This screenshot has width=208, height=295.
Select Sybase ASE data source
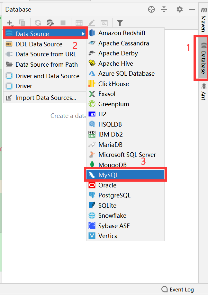tap(125, 226)
